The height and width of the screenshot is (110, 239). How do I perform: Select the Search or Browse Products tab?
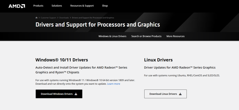[x=146, y=36]
